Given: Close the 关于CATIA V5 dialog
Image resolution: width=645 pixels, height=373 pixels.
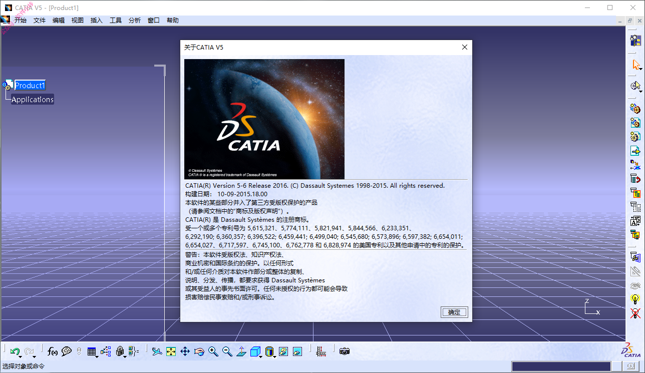Looking at the screenshot, I should (465, 47).
